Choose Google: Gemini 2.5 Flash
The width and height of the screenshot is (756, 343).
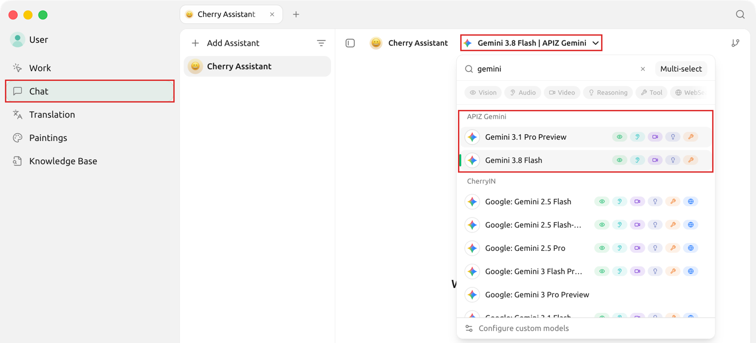pos(585,202)
